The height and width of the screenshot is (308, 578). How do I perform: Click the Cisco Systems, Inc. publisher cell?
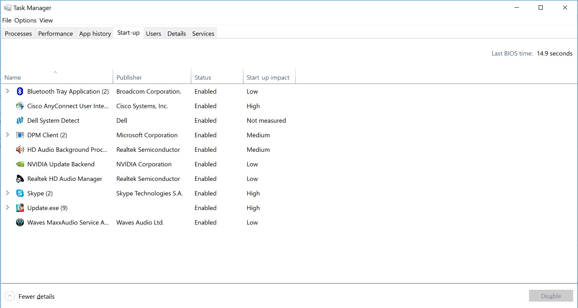[142, 106]
